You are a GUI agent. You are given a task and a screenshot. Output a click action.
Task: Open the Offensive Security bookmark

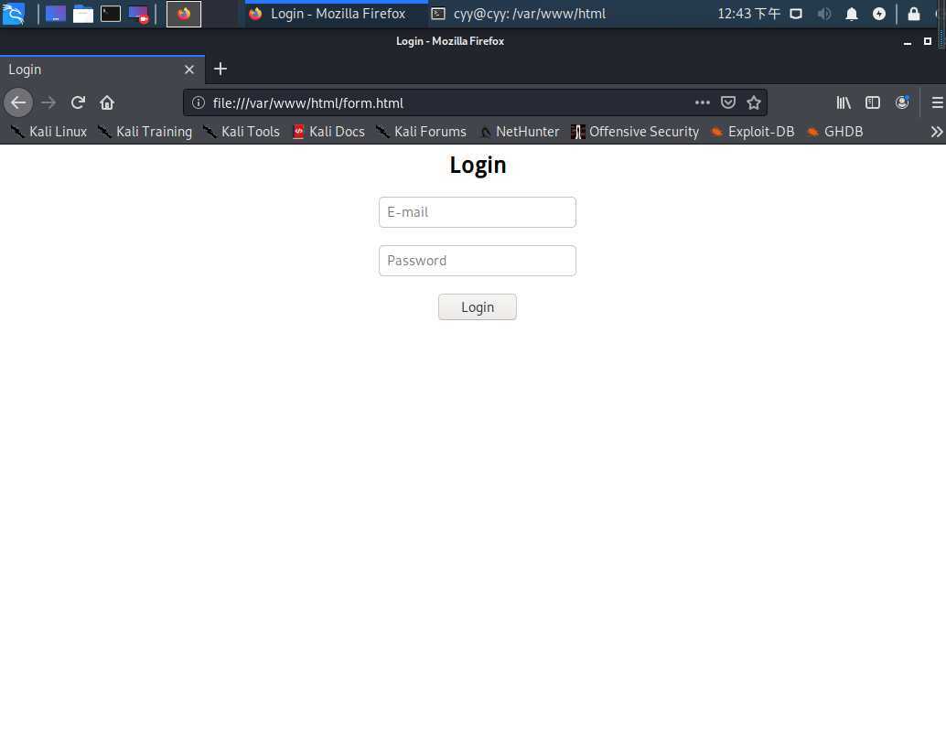pos(635,132)
